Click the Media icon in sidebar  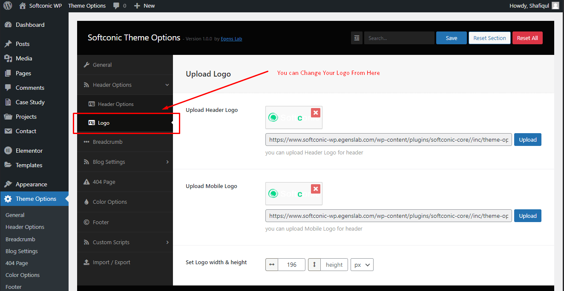click(x=8, y=58)
